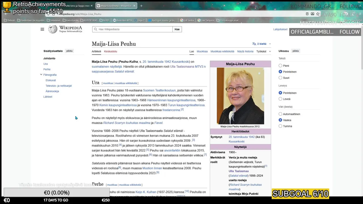Switch to the Artikkeli tab
Screen dimensions: 363x204
[96, 51]
